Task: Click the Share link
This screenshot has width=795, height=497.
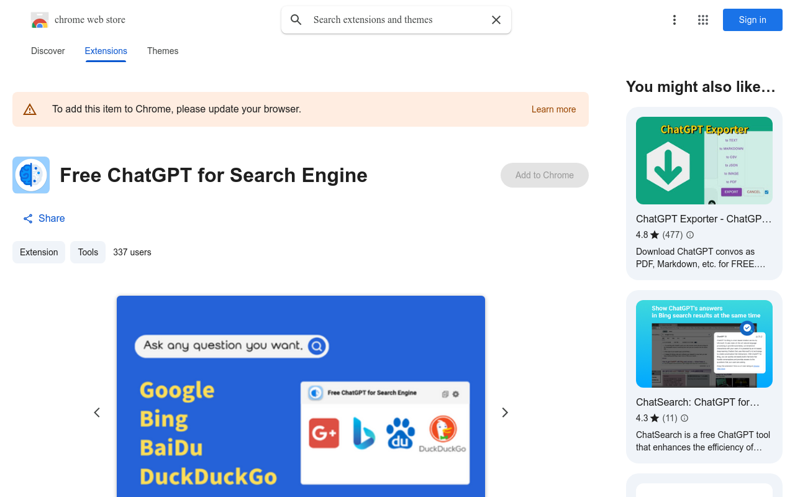Action: pyautogui.click(x=44, y=219)
